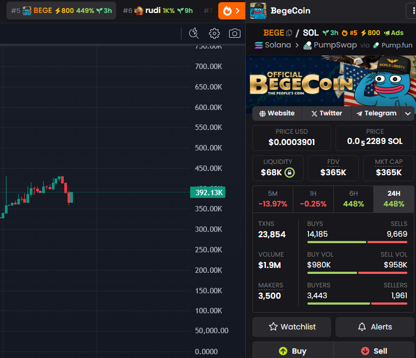Select the 24H timeframe tab
Viewport: 416px width, 358px height.
tap(394, 199)
